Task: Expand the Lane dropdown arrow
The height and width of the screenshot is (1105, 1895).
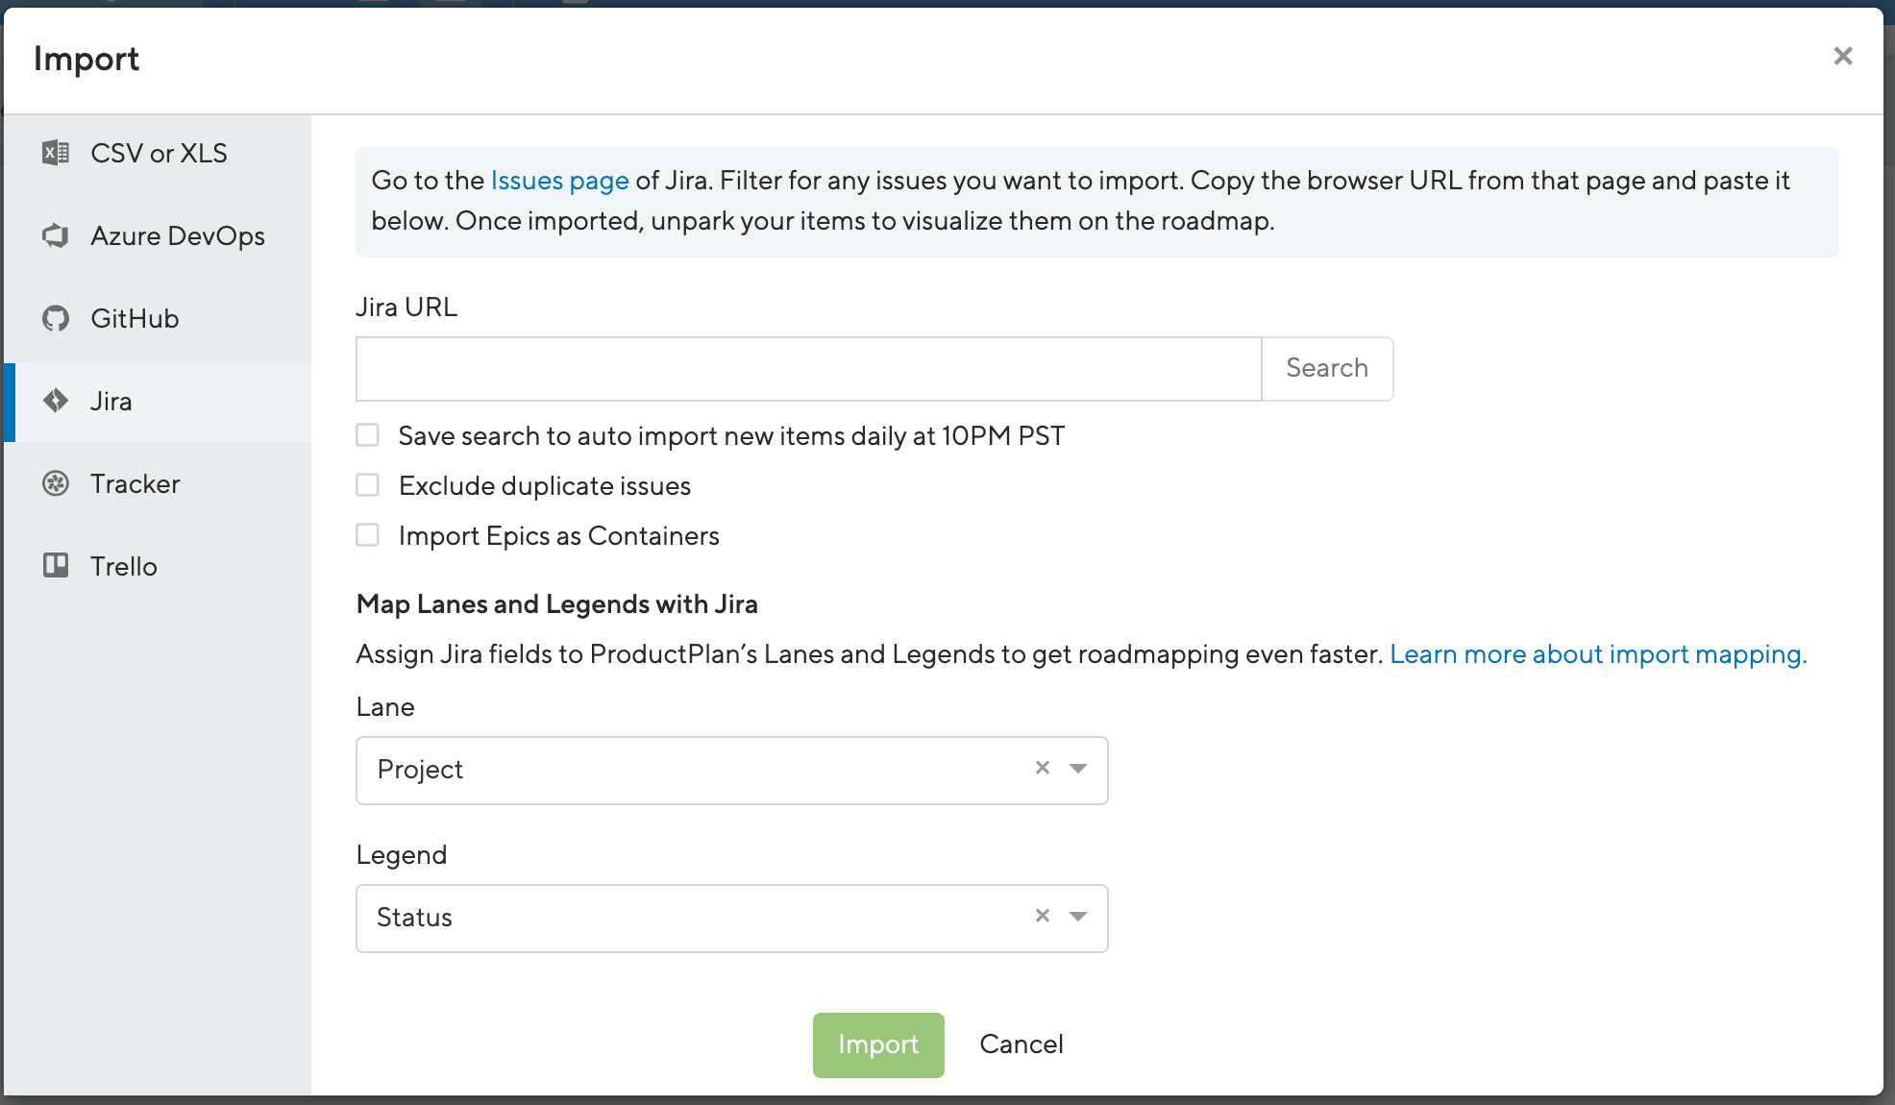Action: 1078,769
